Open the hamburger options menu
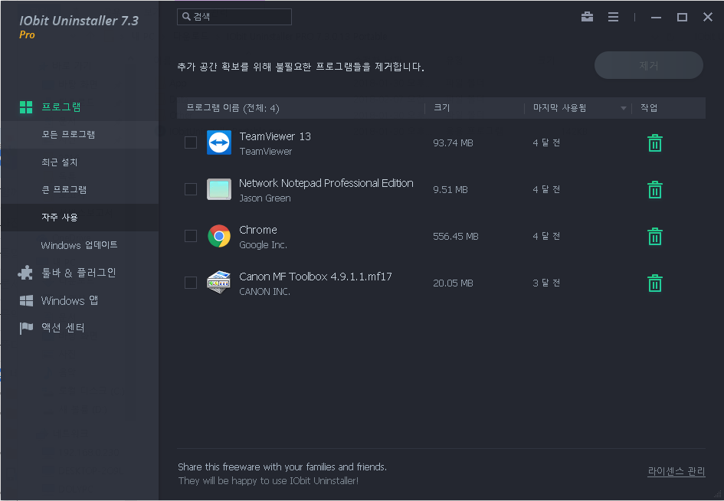Image resolution: width=724 pixels, height=501 pixels. (x=613, y=17)
